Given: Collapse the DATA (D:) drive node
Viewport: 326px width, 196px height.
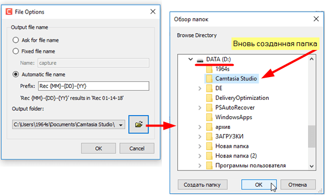Looking at the screenshot, I should [191, 59].
